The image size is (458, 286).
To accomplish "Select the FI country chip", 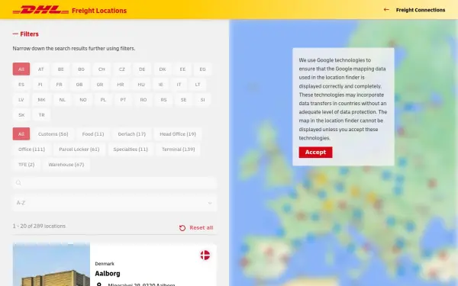I will point(40,85).
